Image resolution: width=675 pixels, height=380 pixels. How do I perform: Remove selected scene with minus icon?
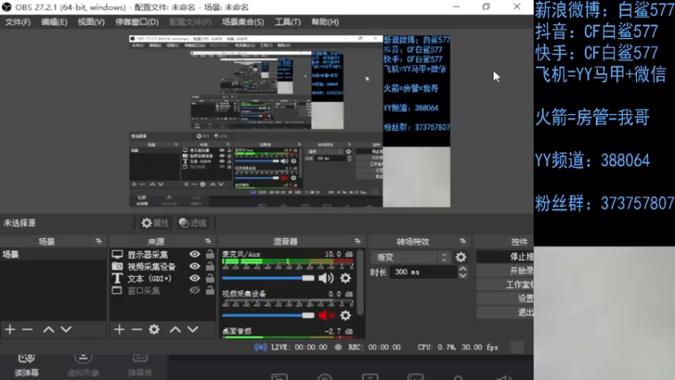pyautogui.click(x=27, y=329)
